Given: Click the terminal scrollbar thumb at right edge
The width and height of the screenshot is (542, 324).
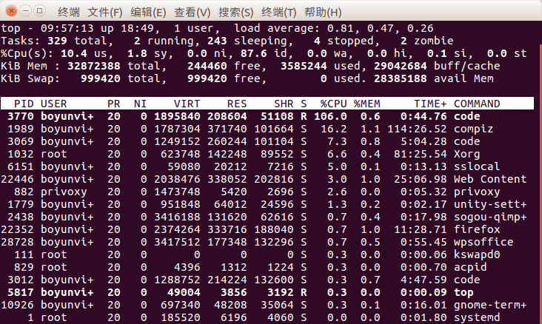Looking at the screenshot, I should coord(541,183).
